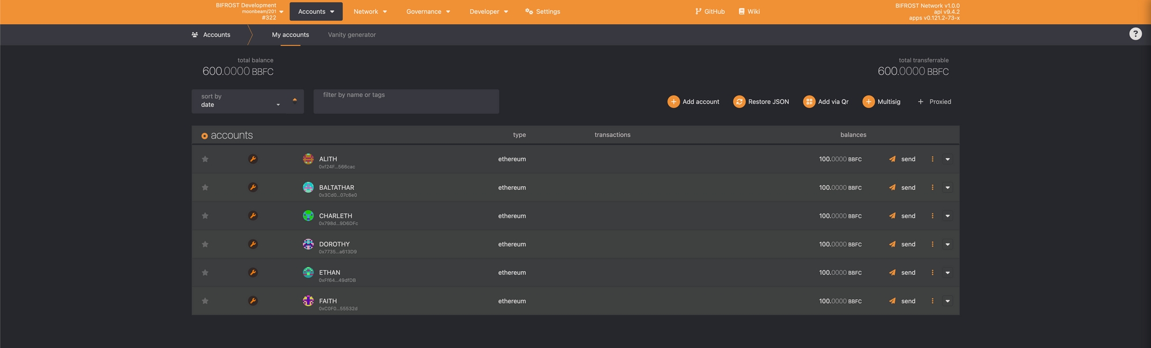Click ALITH's account identicon
The height and width of the screenshot is (348, 1151).
click(308, 159)
